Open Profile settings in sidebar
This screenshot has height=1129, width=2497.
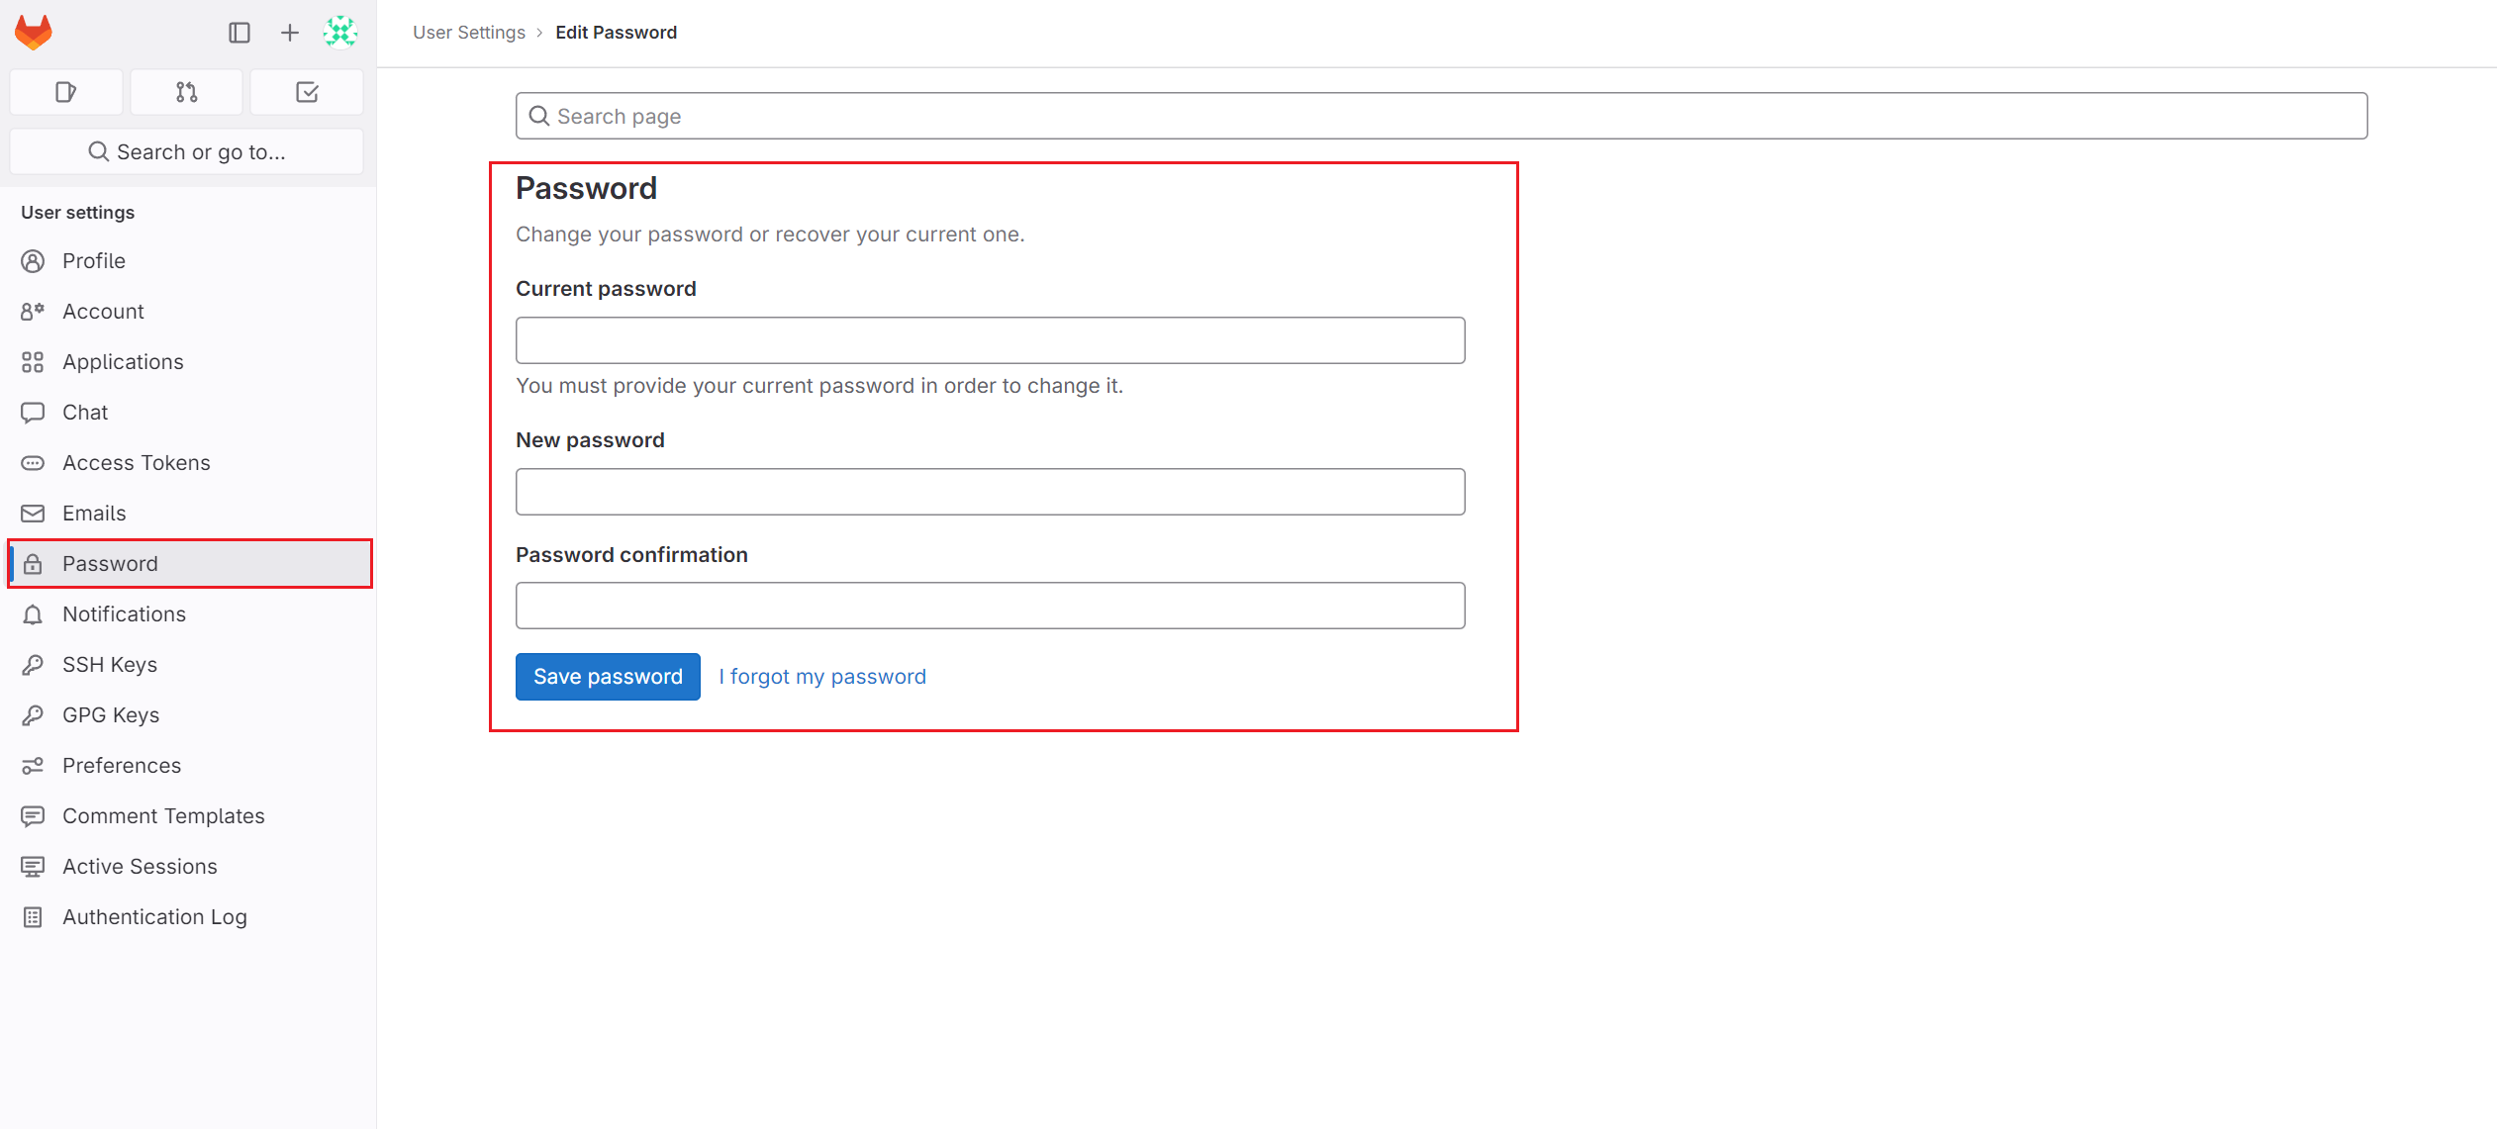click(94, 260)
